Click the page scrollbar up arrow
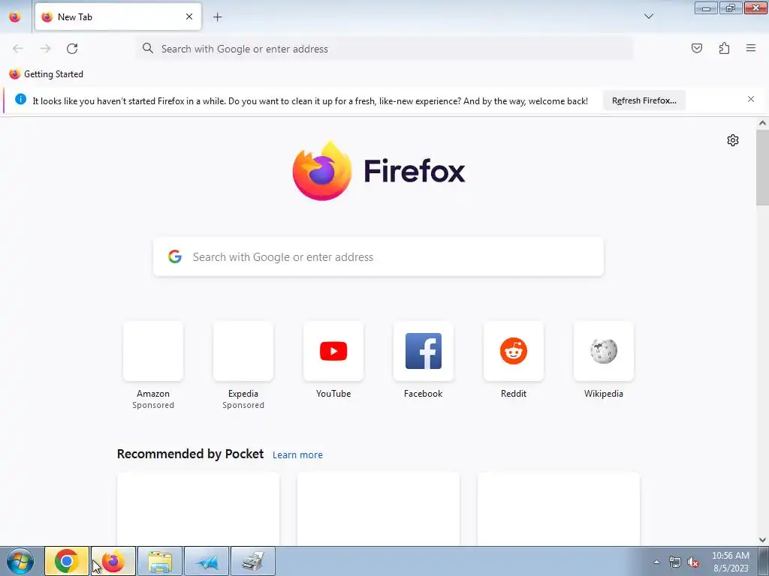769x576 pixels. [762, 124]
